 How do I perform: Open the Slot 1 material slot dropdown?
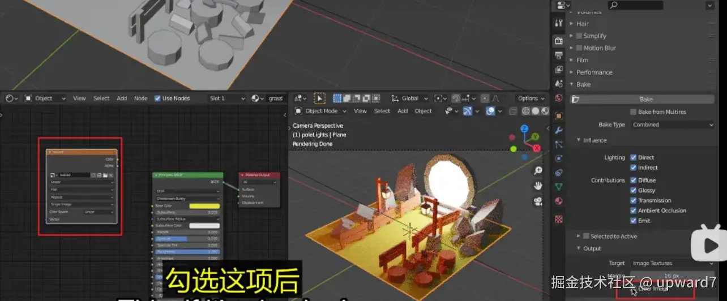click(x=227, y=98)
